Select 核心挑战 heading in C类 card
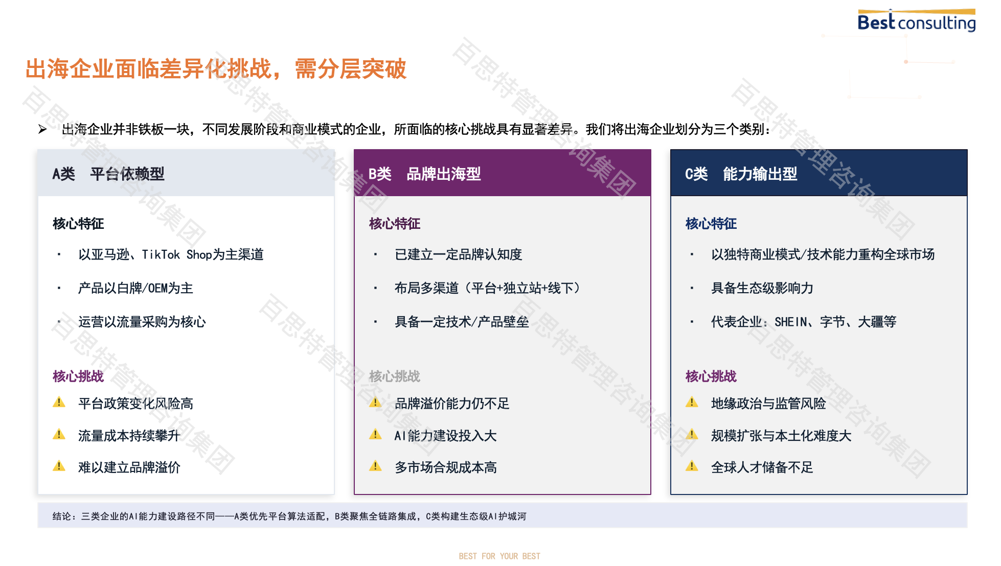This screenshot has width=1001, height=566. click(711, 376)
